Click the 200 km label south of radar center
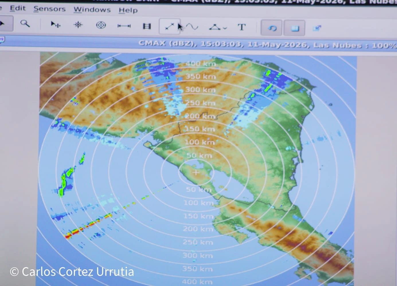This screenshot has width=397, height=286. 198,229
